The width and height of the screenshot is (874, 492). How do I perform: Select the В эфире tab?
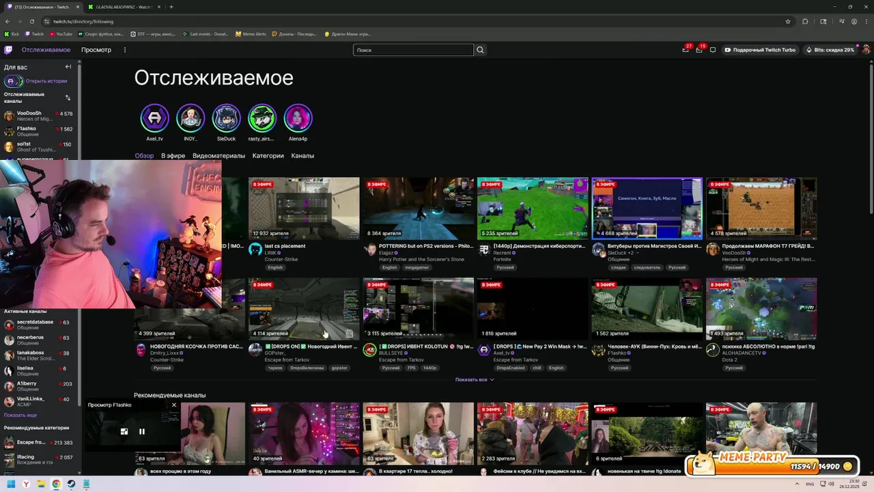click(x=173, y=156)
